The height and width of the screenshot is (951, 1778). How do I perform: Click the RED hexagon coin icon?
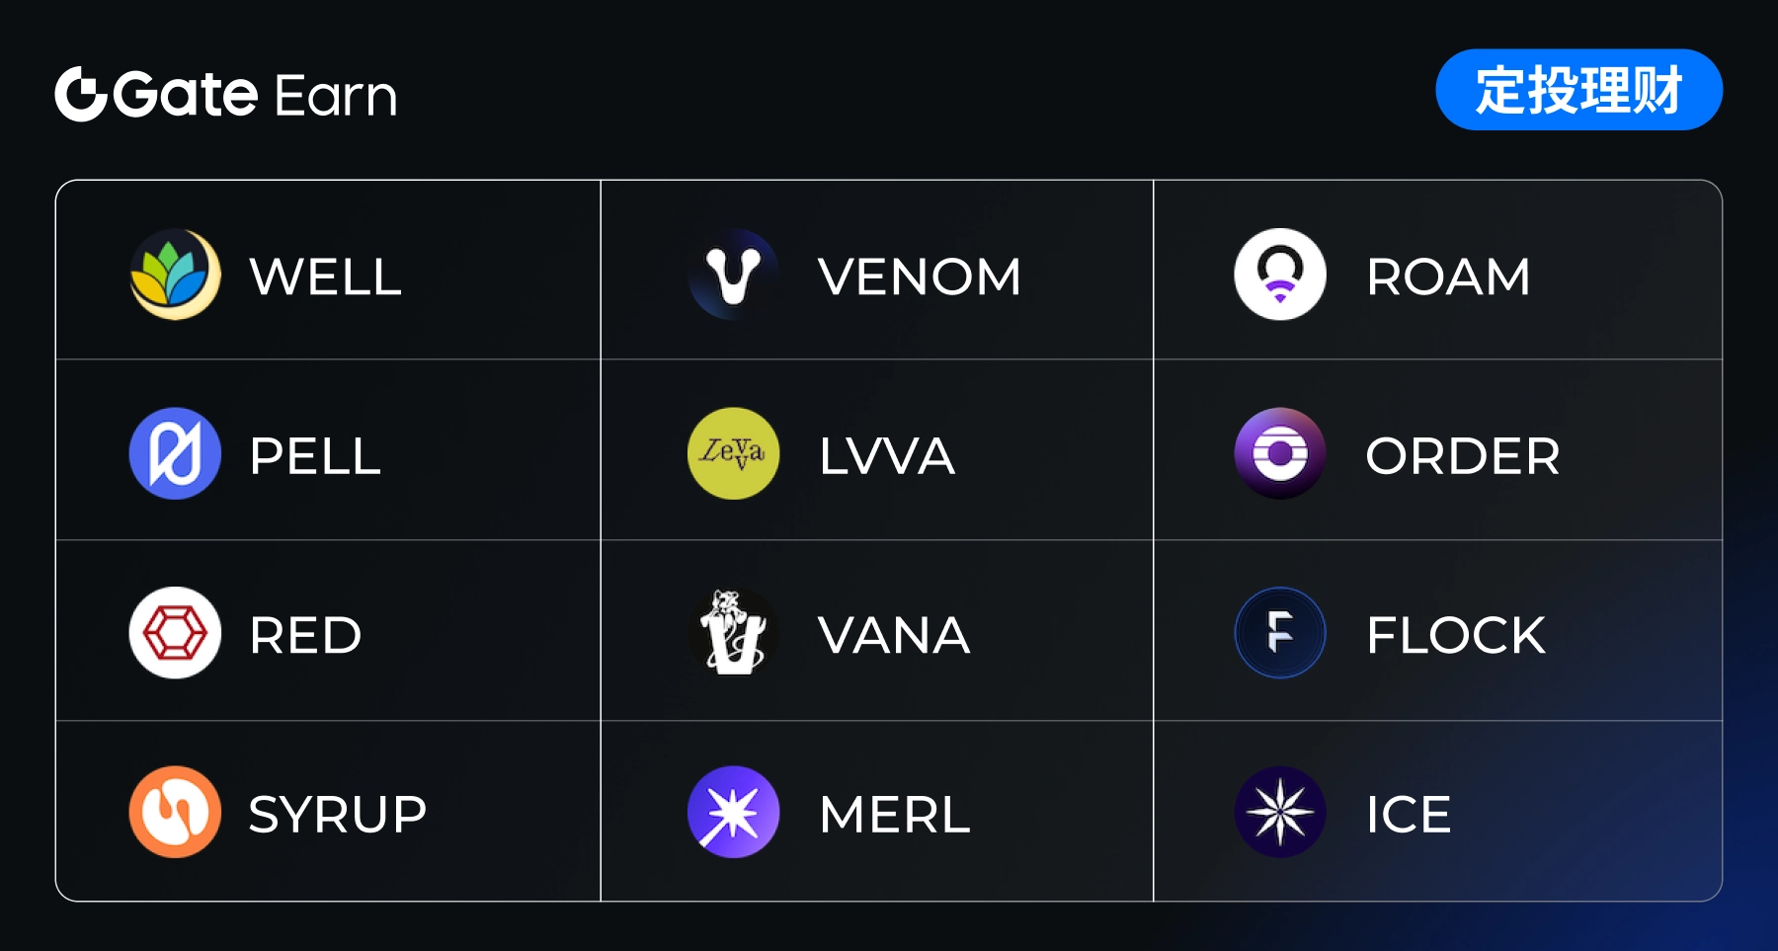(x=175, y=633)
